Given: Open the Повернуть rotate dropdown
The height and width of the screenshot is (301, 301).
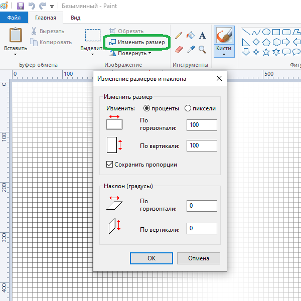Looking at the screenshot, I should (130, 53).
